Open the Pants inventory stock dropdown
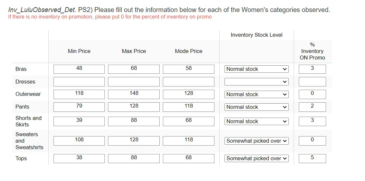 pyautogui.click(x=256, y=107)
